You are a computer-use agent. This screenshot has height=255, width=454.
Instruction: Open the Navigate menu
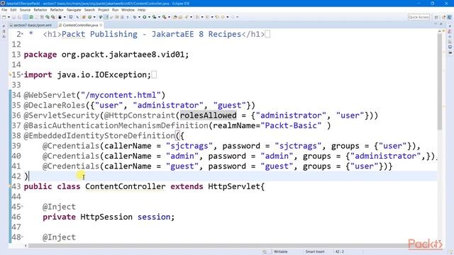pyautogui.click(x=74, y=10)
